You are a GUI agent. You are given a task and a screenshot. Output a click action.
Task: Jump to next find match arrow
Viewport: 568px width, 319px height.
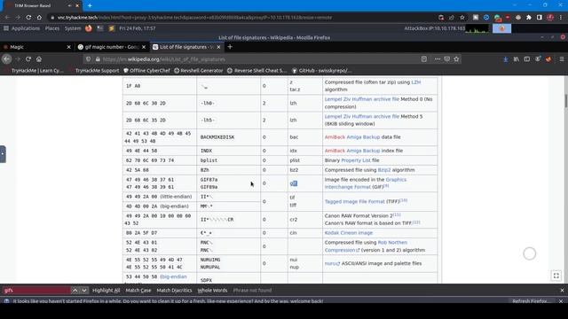(84, 290)
